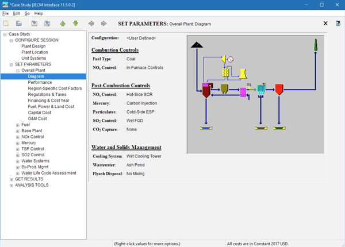Open Capital Cost parameters
This screenshot has height=247, width=345.
40,113
